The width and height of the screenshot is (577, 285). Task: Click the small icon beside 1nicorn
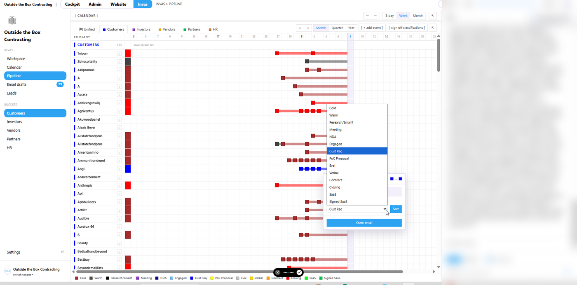coord(119,54)
